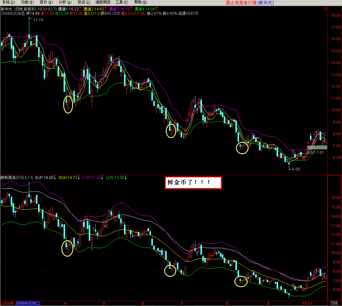342x306 pixels.
Task: Click the month 10 marker on time axis
Action: pyautogui.click(x=305, y=303)
